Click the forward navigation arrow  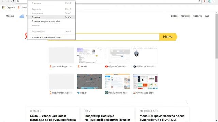(8, 1)
